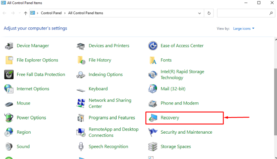The height and width of the screenshot is (159, 277).
Task: Click the Control Panel breadcrumb
Action: (51, 13)
